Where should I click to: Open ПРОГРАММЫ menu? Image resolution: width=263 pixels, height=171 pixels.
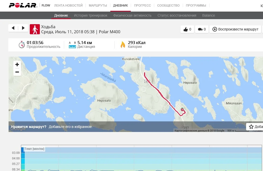point(196,6)
